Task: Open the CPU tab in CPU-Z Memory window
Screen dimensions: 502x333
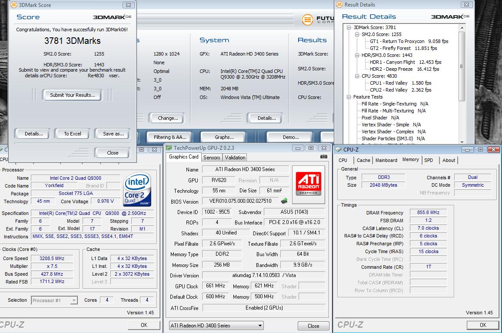Action: [343, 160]
